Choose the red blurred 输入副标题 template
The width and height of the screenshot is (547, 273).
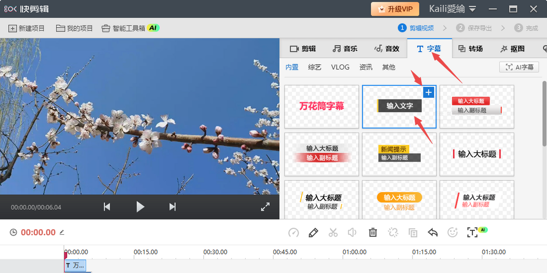[322, 154]
